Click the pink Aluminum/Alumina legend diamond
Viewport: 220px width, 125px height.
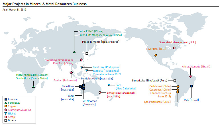tap(6, 110)
